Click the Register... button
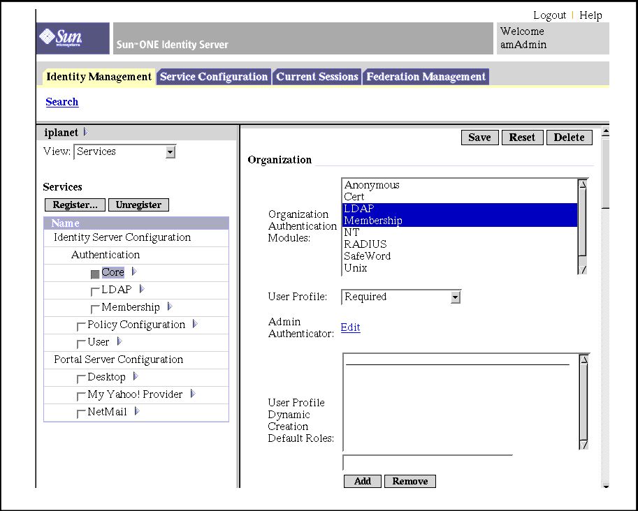This screenshot has height=511, width=638. (75, 205)
